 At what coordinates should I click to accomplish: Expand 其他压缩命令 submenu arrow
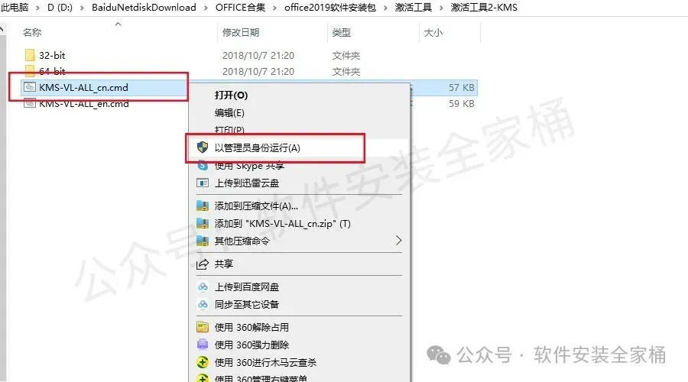pos(398,241)
